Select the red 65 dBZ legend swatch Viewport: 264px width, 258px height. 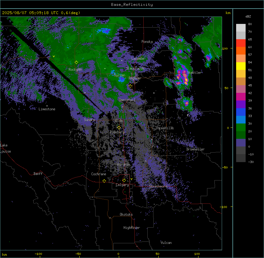coord(241,43)
